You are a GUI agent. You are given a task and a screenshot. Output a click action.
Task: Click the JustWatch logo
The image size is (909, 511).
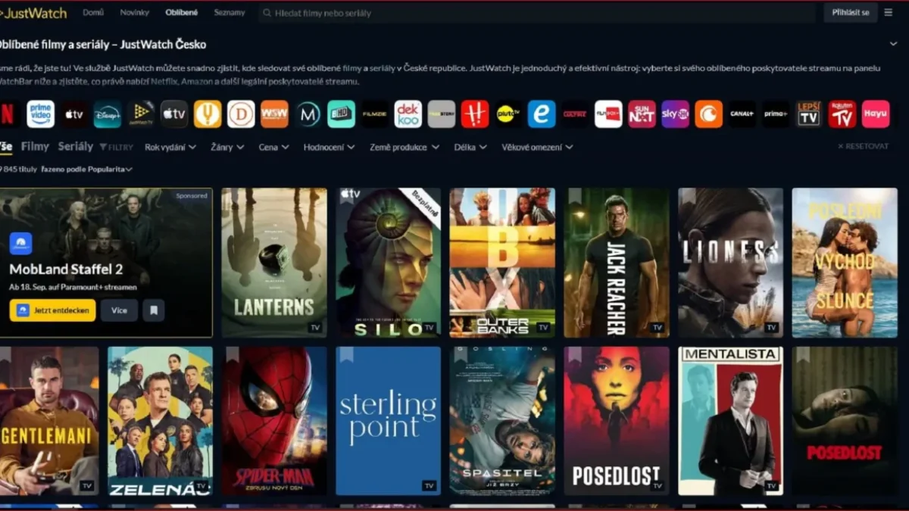[33, 13]
